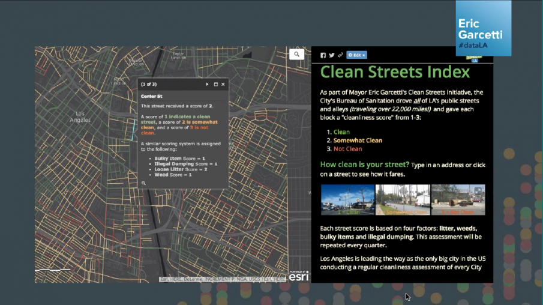Image resolution: width=543 pixels, height=305 pixels.
Task: Click the 'Clean Streets Index' heading
Action: [x=395, y=72]
